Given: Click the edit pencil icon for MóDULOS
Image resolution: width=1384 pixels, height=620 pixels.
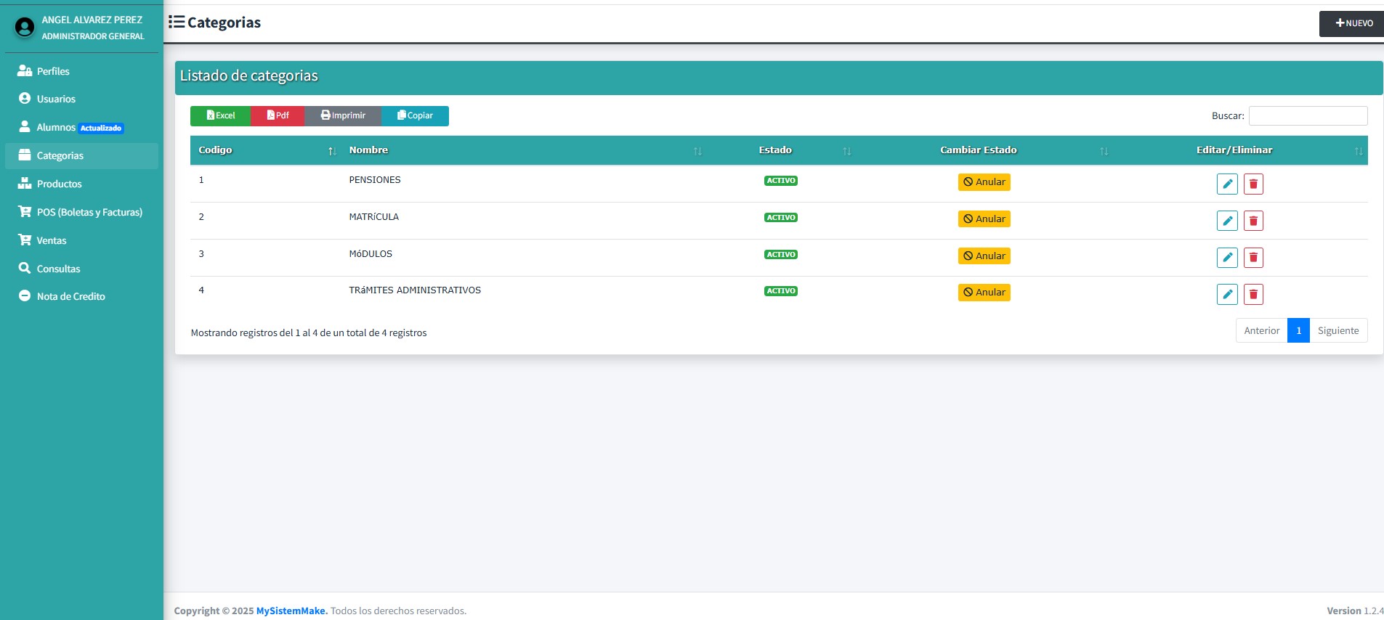Looking at the screenshot, I should point(1226,258).
